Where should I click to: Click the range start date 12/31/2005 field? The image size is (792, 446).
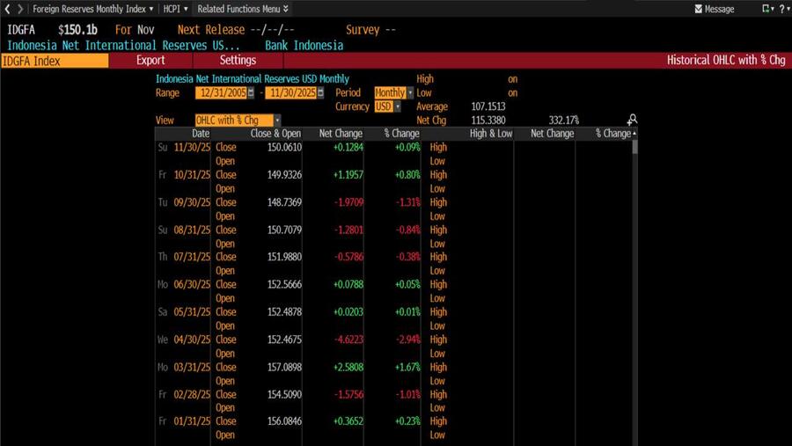pyautogui.click(x=221, y=93)
